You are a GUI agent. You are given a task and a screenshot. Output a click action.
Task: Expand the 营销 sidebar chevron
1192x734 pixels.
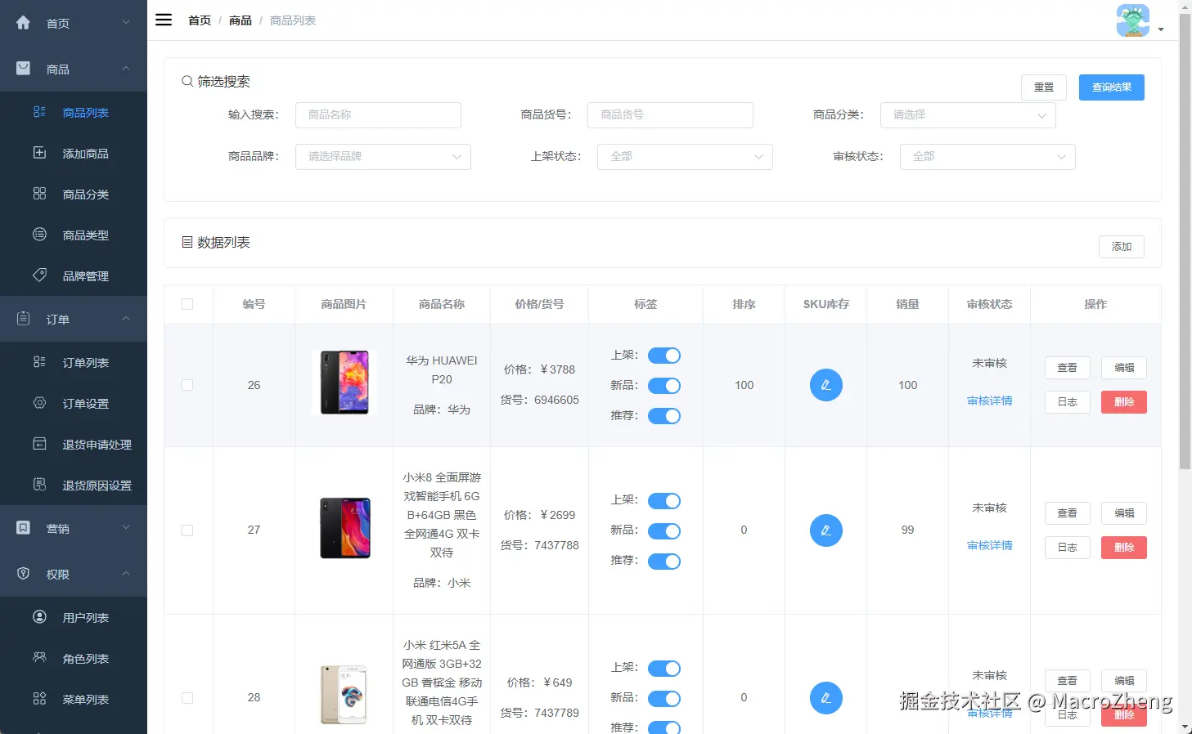[x=126, y=527]
